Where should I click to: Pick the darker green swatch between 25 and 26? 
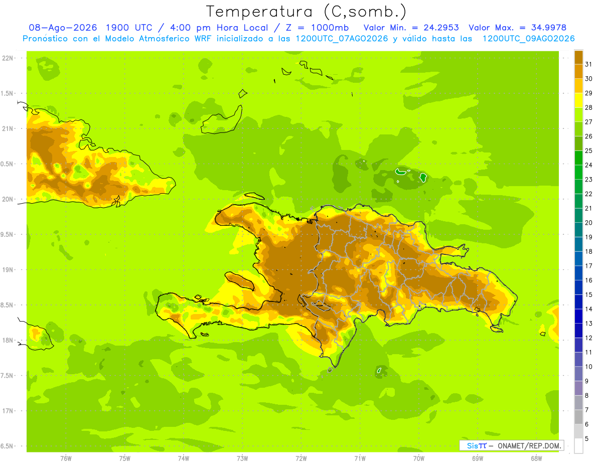[578, 143]
